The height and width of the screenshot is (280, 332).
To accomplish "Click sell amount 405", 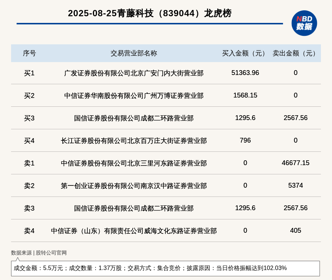I will [x=295, y=231].
